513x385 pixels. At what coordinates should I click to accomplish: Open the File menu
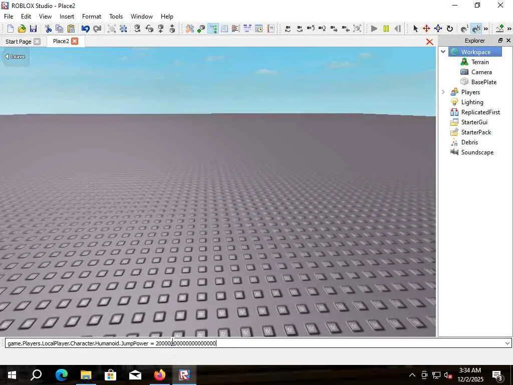tap(9, 17)
